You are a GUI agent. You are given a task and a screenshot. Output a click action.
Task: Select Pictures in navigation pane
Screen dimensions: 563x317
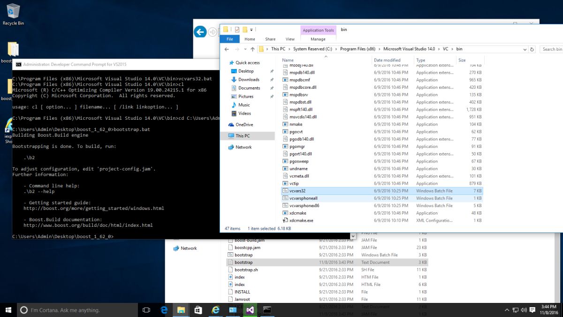coord(246,96)
